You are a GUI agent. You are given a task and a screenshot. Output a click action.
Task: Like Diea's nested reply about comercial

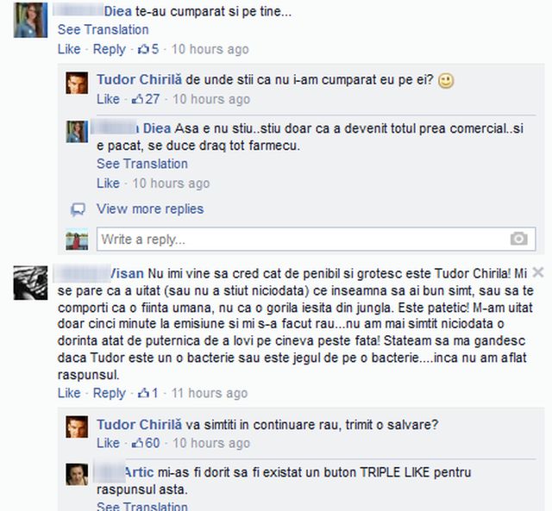(x=108, y=184)
